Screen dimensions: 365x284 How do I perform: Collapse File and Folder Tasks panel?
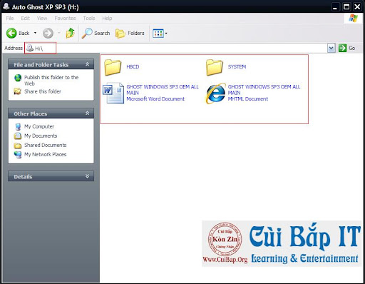[x=87, y=64]
